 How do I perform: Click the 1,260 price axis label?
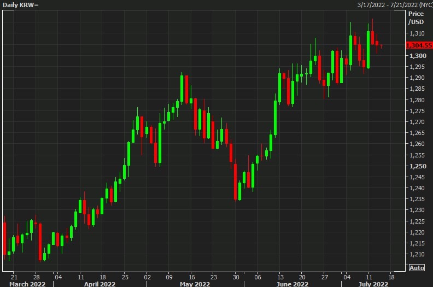[417, 144]
